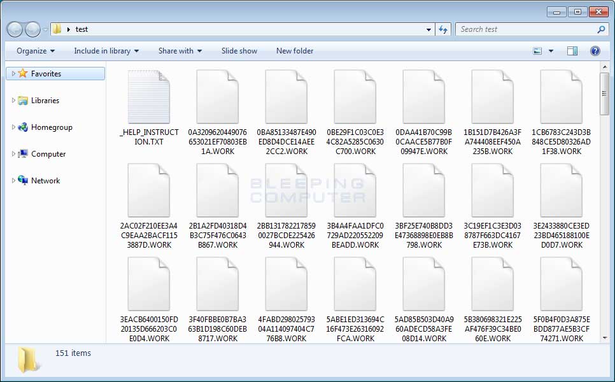The image size is (615, 382).
Task: Select file icon of 3B4A4FAA1DFC0...BEADD.WORK
Action: 355,190
